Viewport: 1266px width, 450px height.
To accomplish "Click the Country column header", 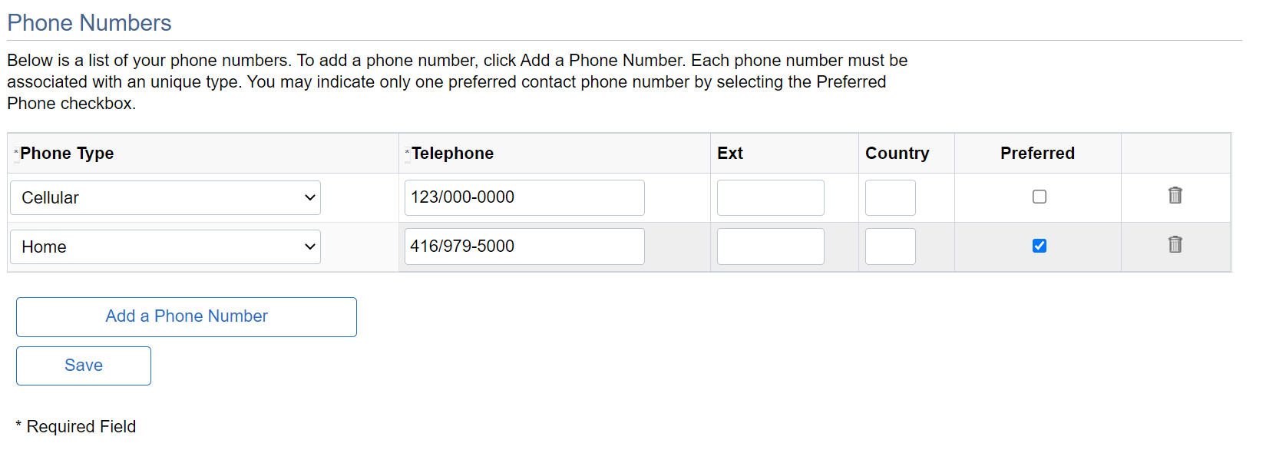I will tap(897, 154).
